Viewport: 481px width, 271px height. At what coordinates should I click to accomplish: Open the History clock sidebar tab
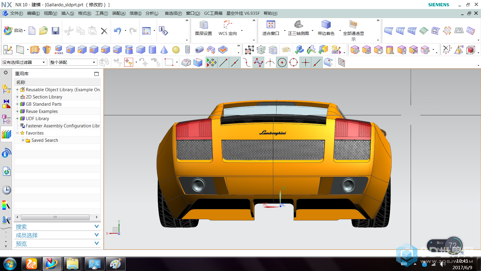pos(6,190)
